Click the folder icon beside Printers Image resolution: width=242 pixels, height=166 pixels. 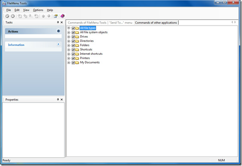click(77, 58)
